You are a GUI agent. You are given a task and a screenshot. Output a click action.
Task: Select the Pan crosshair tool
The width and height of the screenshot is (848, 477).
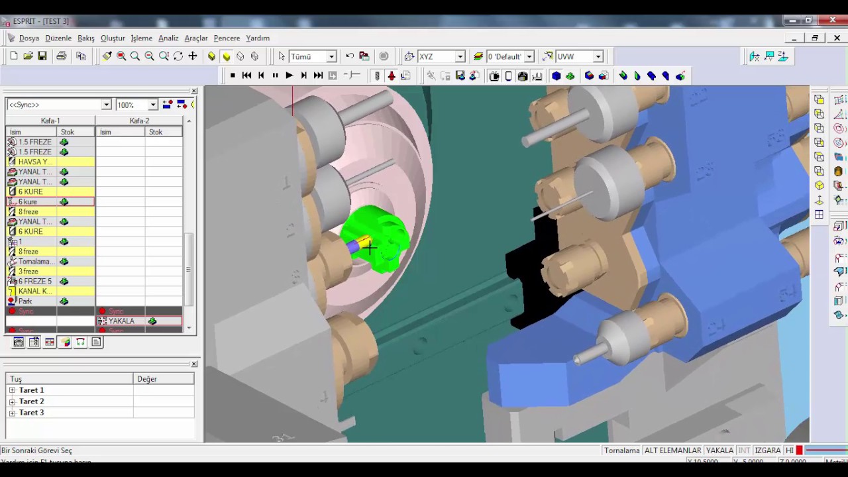pyautogui.click(x=193, y=56)
